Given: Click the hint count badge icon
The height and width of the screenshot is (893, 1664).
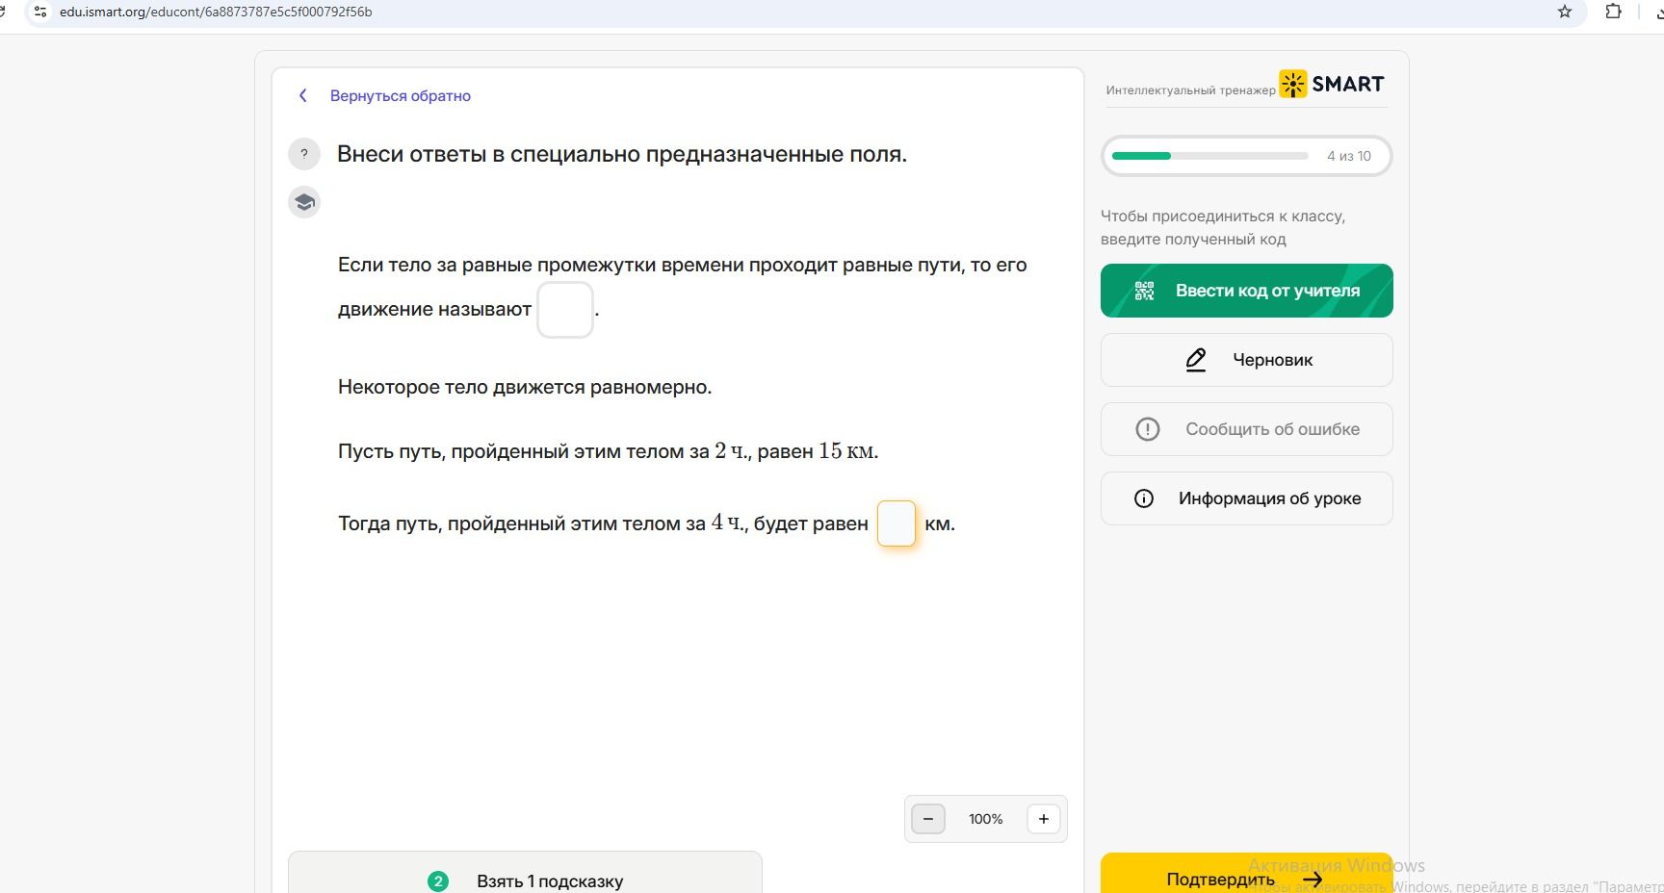Looking at the screenshot, I should pyautogui.click(x=438, y=880).
